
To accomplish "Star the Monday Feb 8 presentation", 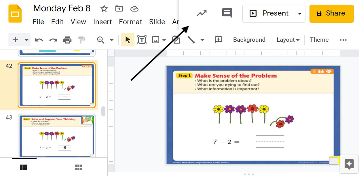I will pyautogui.click(x=104, y=9).
